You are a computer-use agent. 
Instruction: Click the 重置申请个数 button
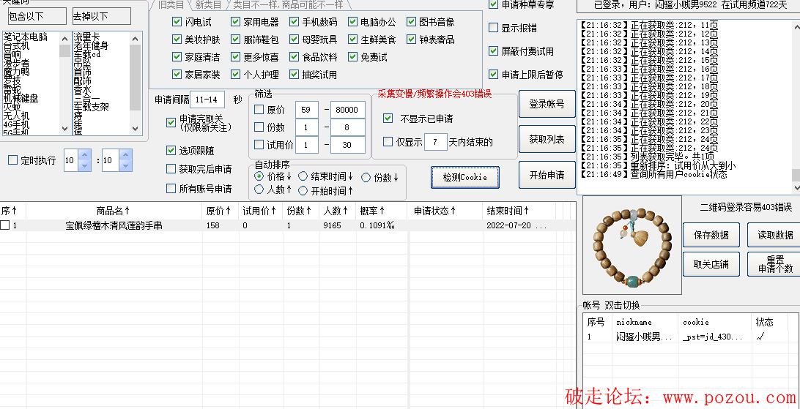click(x=774, y=264)
